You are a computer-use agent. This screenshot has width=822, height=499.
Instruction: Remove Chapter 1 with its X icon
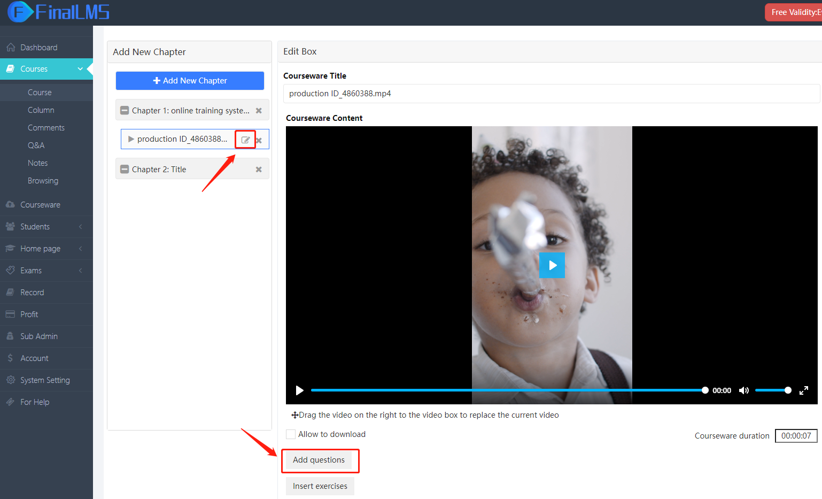pos(259,111)
